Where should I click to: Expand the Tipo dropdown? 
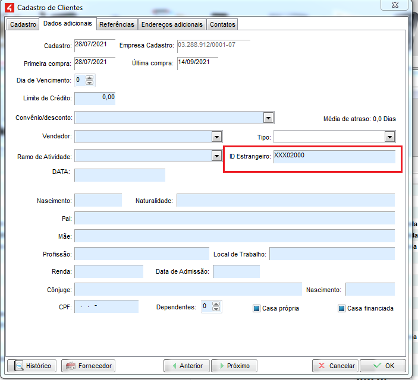(x=389, y=137)
